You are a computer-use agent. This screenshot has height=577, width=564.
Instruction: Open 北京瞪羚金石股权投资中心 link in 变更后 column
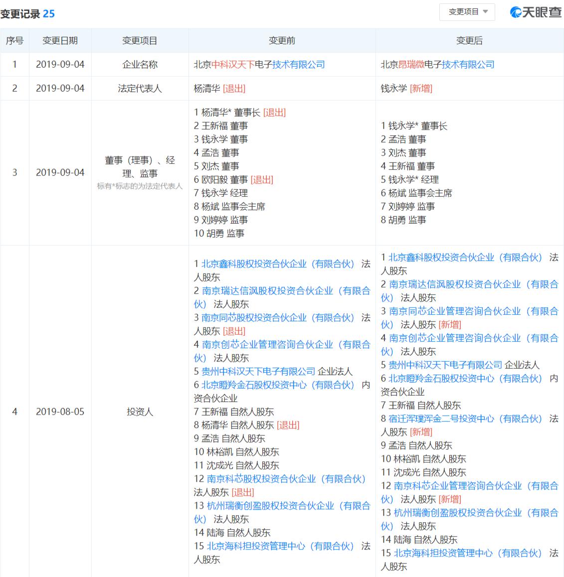point(465,378)
